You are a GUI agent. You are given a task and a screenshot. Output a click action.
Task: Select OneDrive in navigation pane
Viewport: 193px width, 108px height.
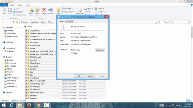8,42
